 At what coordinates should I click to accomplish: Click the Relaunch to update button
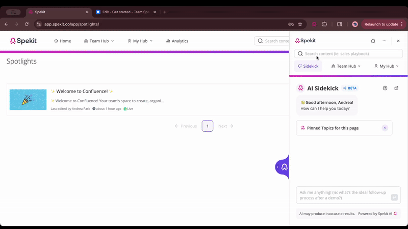pos(381,24)
